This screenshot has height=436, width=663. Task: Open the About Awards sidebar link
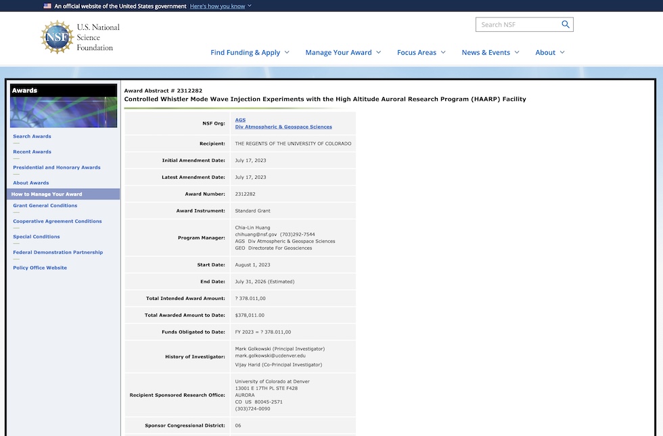coord(31,183)
